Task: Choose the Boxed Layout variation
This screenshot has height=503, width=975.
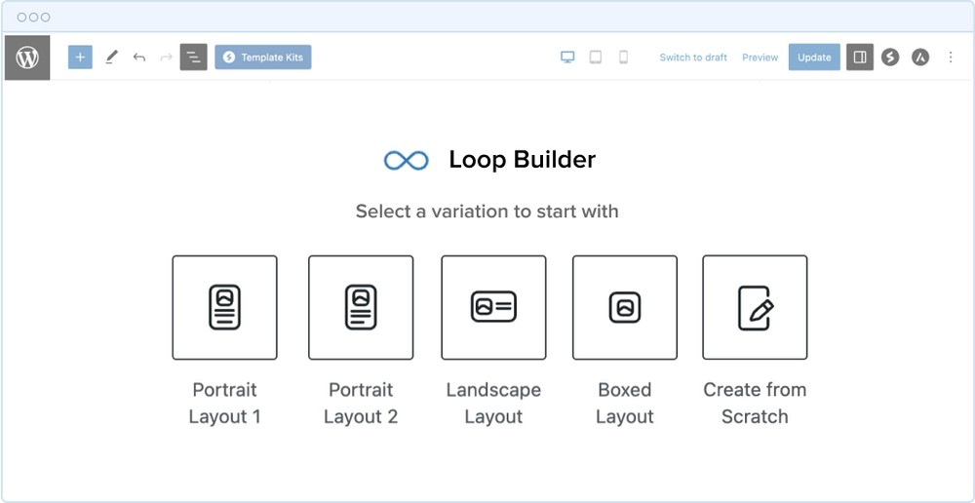Action: click(625, 307)
